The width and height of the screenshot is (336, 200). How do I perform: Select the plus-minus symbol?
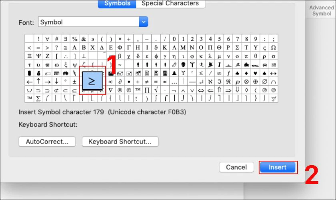click(x=74, y=82)
